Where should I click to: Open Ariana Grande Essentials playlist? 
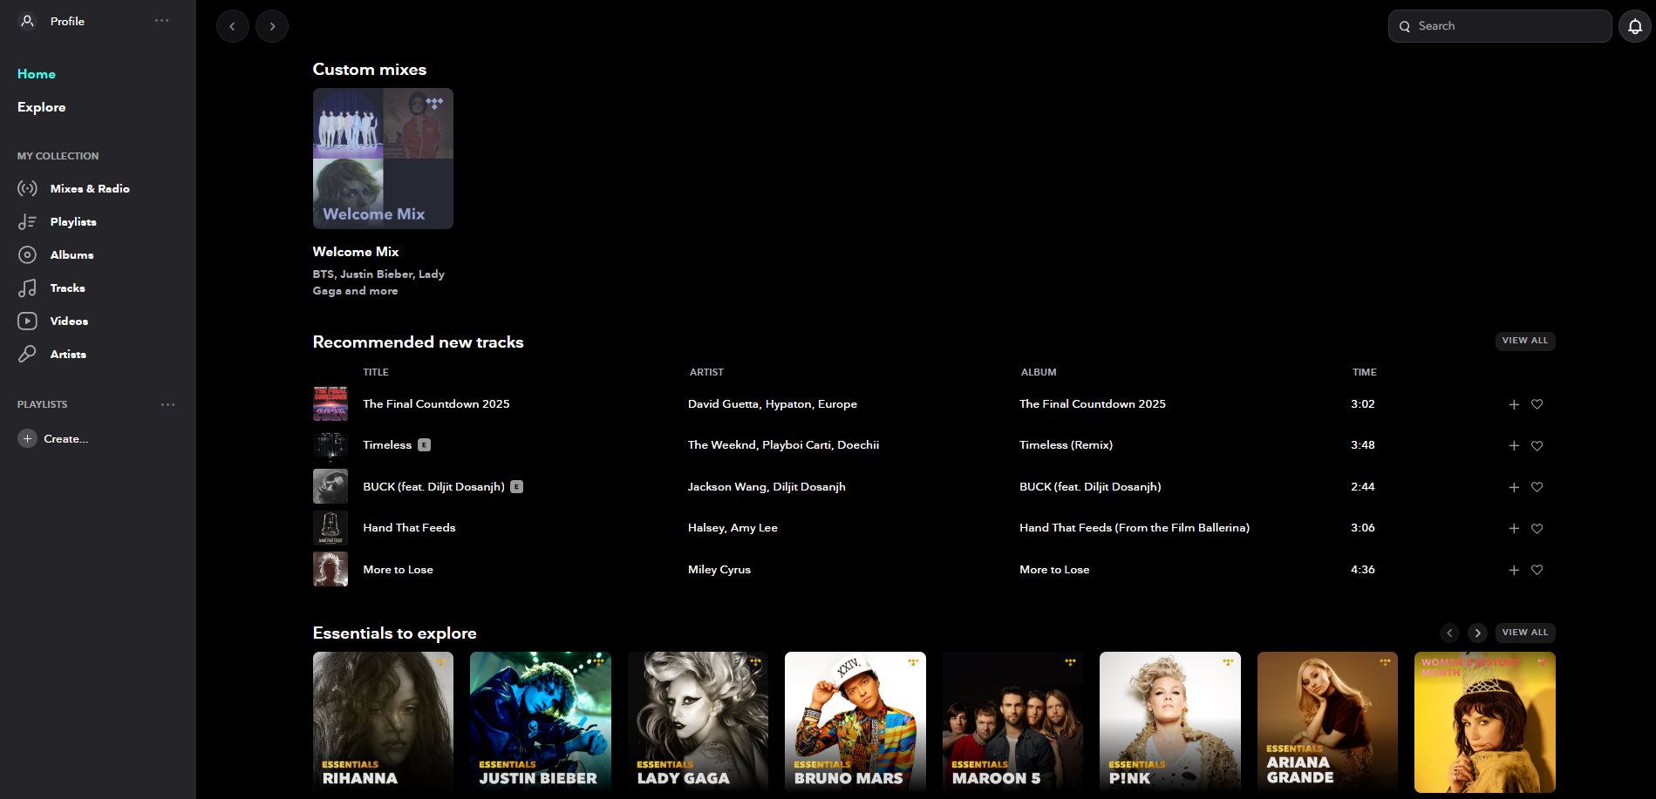[1327, 722]
